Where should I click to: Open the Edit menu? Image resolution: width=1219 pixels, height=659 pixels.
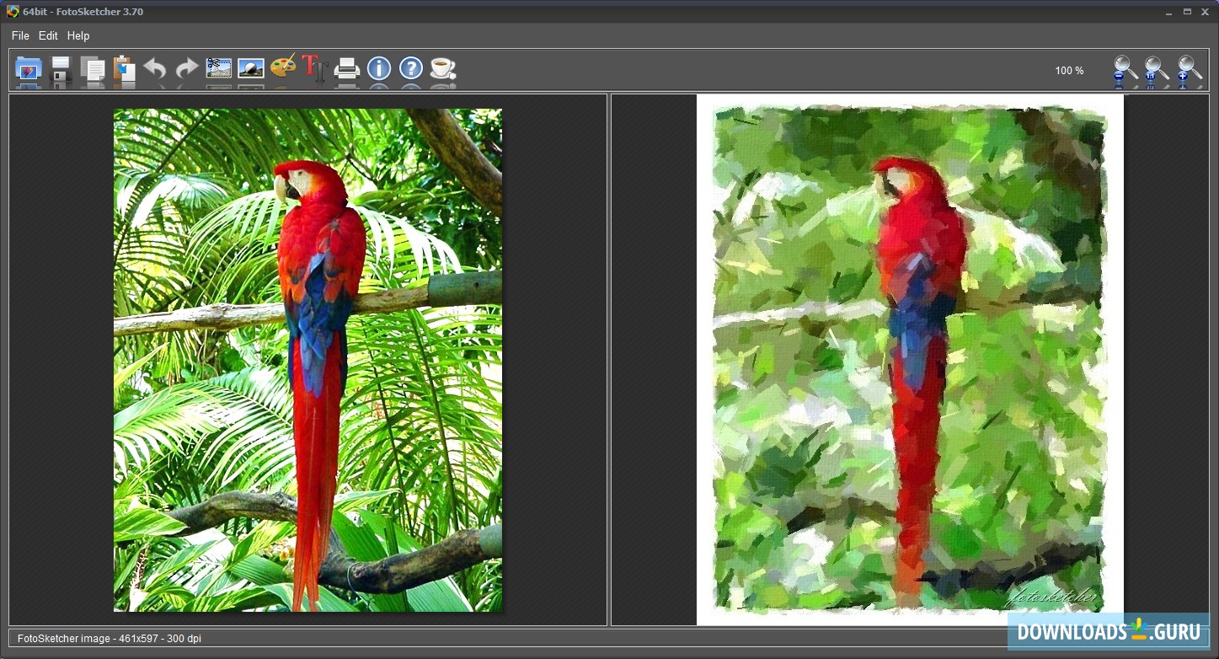click(x=48, y=36)
